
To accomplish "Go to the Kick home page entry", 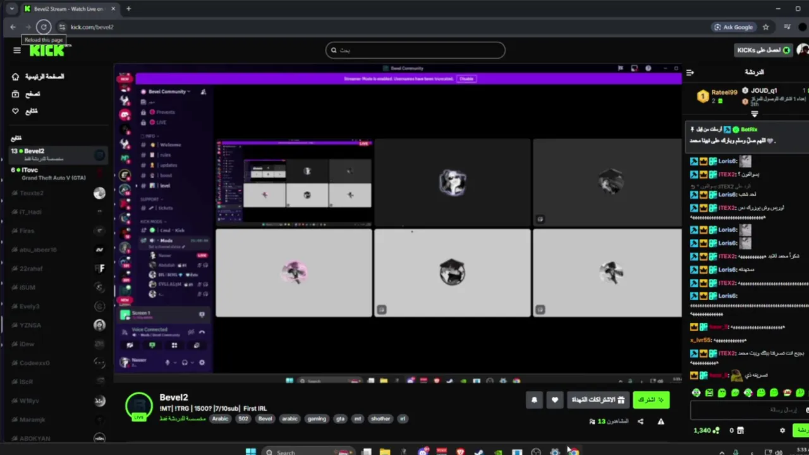I will 38,76.
